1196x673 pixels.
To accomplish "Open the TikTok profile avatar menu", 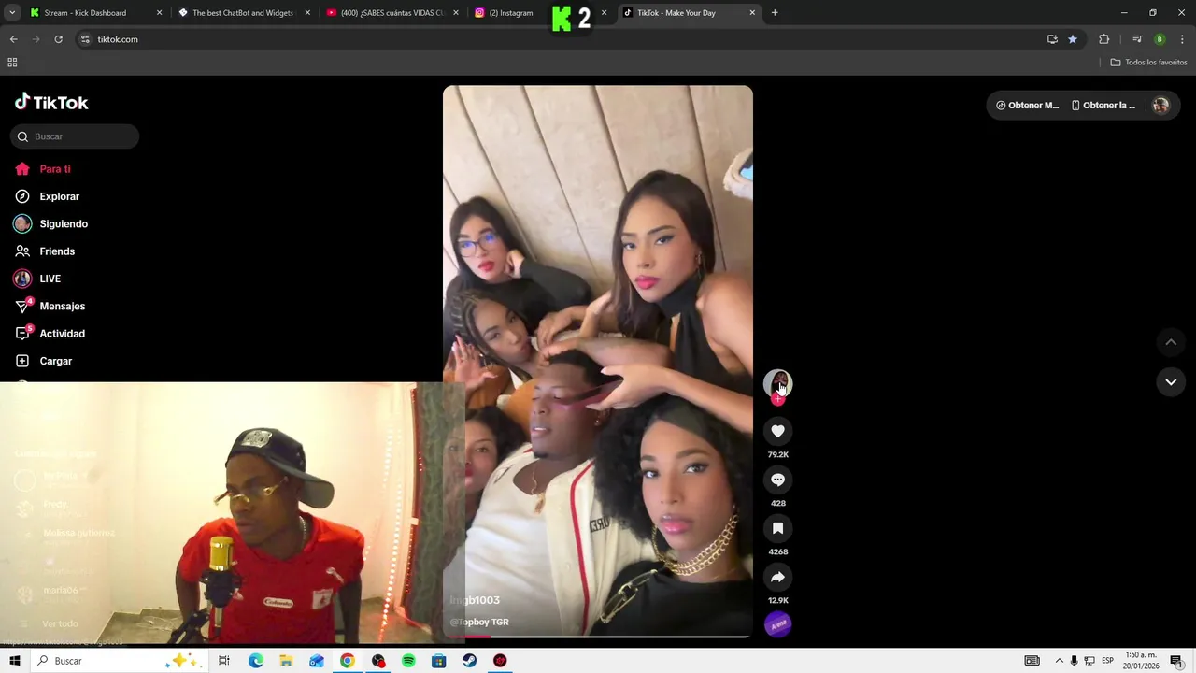I will (x=1160, y=106).
